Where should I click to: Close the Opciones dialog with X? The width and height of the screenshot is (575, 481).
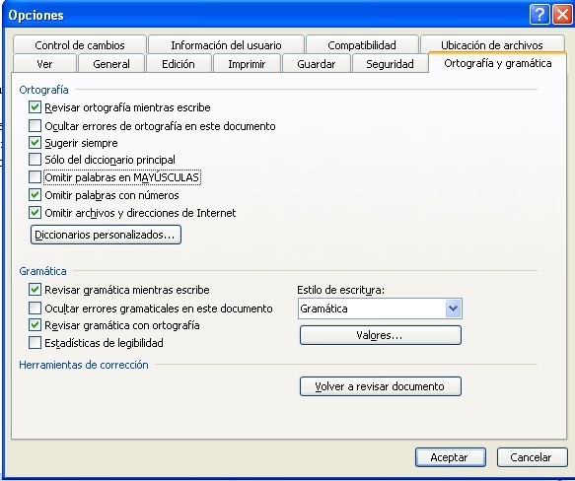pyautogui.click(x=562, y=15)
